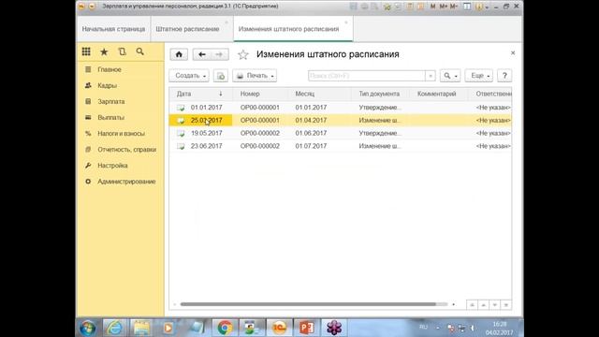Open the help question mark button
Image resolution: width=599 pixels, height=337 pixels.
(x=504, y=76)
